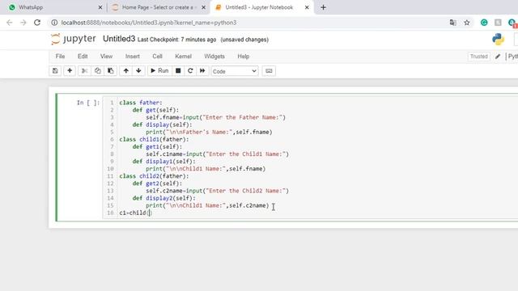Open the View menu
This screenshot has height=291, width=518.
[106, 57]
